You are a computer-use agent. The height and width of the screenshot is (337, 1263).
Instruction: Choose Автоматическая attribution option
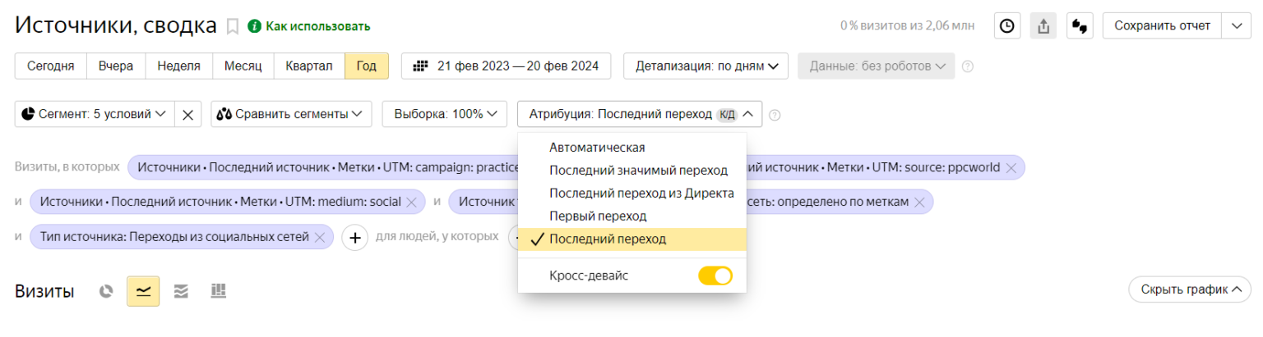[x=597, y=148]
